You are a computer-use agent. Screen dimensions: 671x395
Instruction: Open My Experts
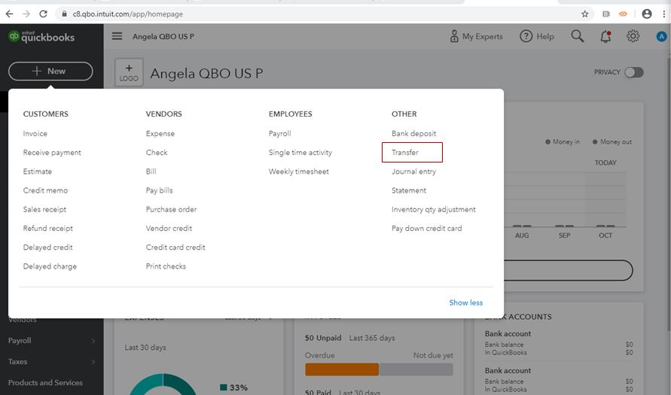point(476,36)
